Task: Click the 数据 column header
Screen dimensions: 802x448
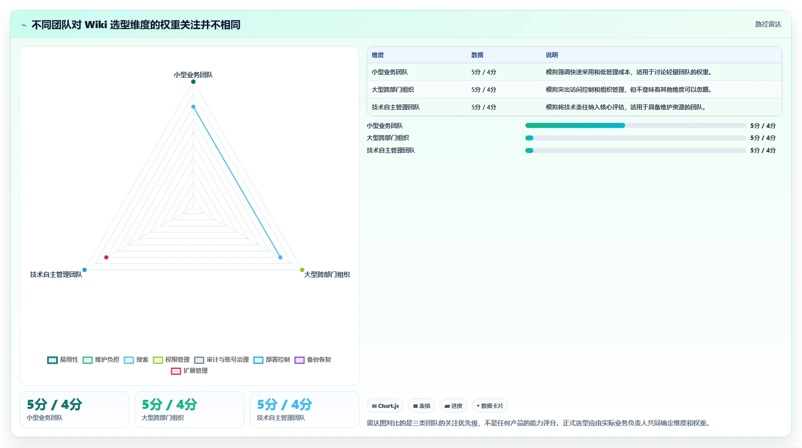Action: tap(477, 55)
